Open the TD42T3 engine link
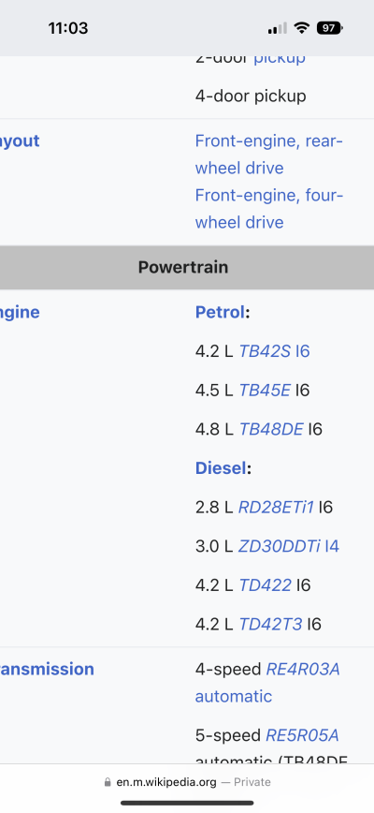374x813 pixels. pyautogui.click(x=270, y=624)
